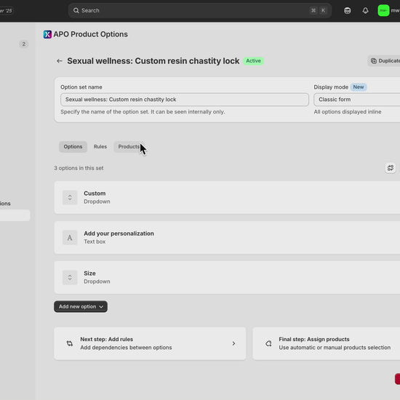Click the Size dropdown option type icon
This screenshot has height=400, width=400.
click(x=70, y=278)
